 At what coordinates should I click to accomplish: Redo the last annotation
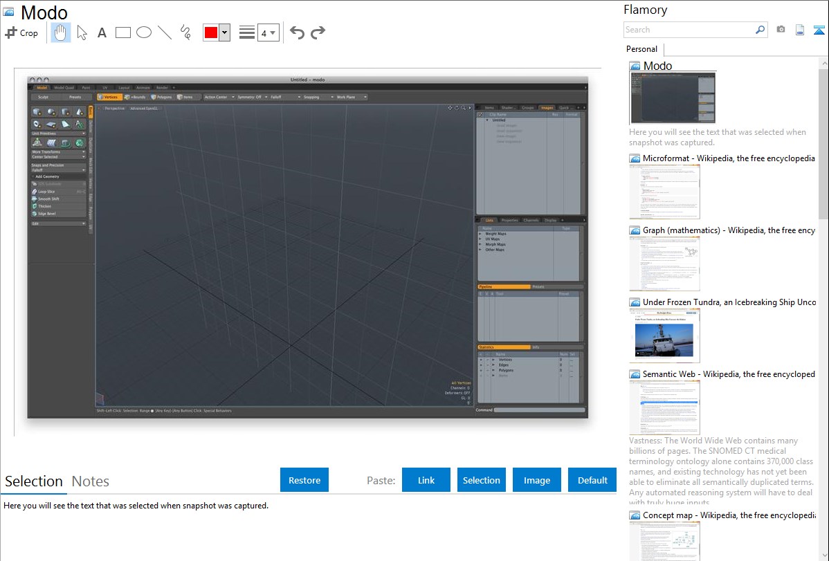click(318, 33)
